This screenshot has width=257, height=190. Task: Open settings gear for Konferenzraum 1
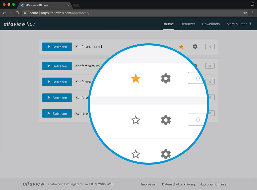(195, 47)
